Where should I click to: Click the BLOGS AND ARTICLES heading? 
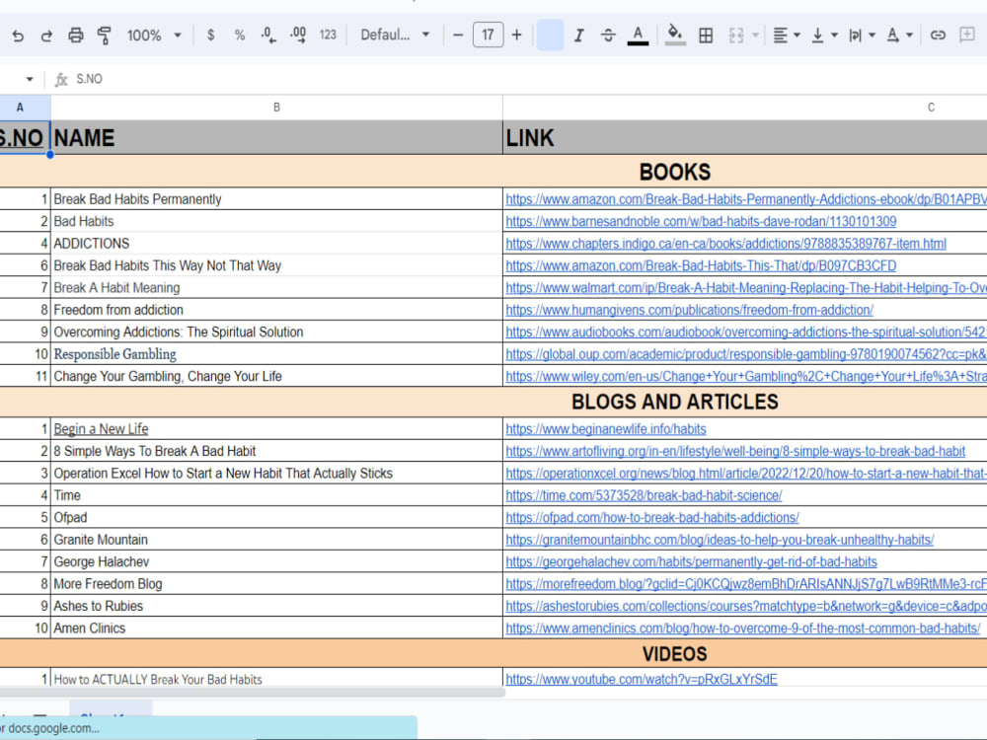pyautogui.click(x=675, y=403)
